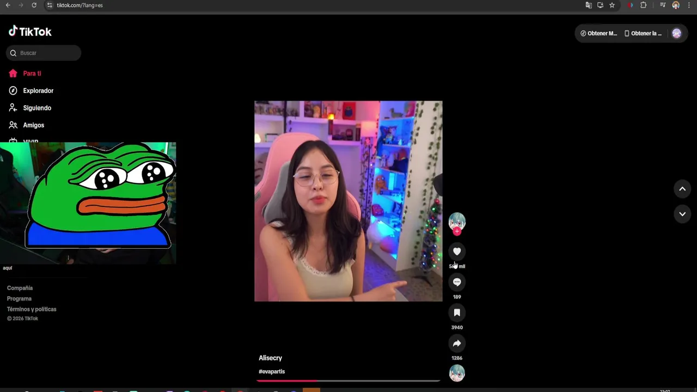Share the video with arrow icon
Screen dimensions: 697x392
[457, 343]
